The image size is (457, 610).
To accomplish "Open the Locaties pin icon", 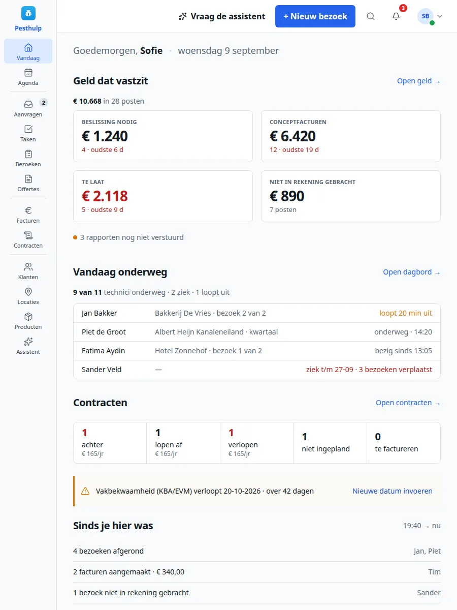I will [x=28, y=292].
